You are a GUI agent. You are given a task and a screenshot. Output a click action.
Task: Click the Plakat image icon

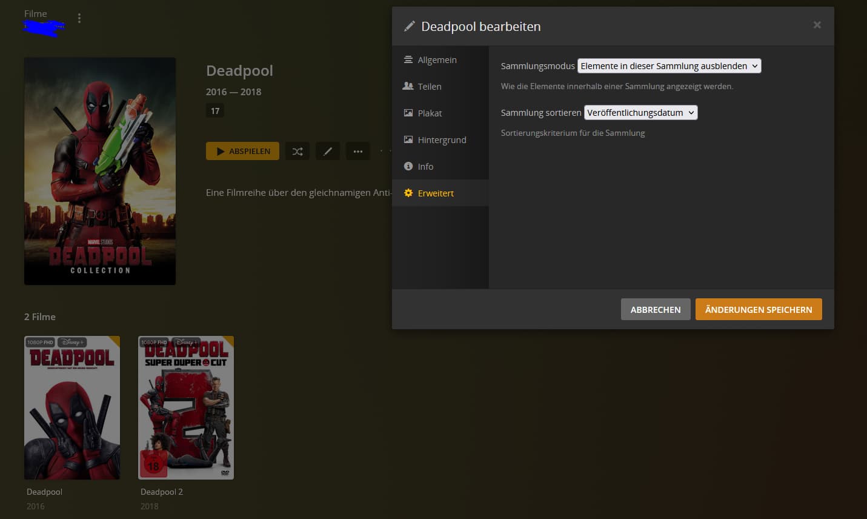[408, 113]
